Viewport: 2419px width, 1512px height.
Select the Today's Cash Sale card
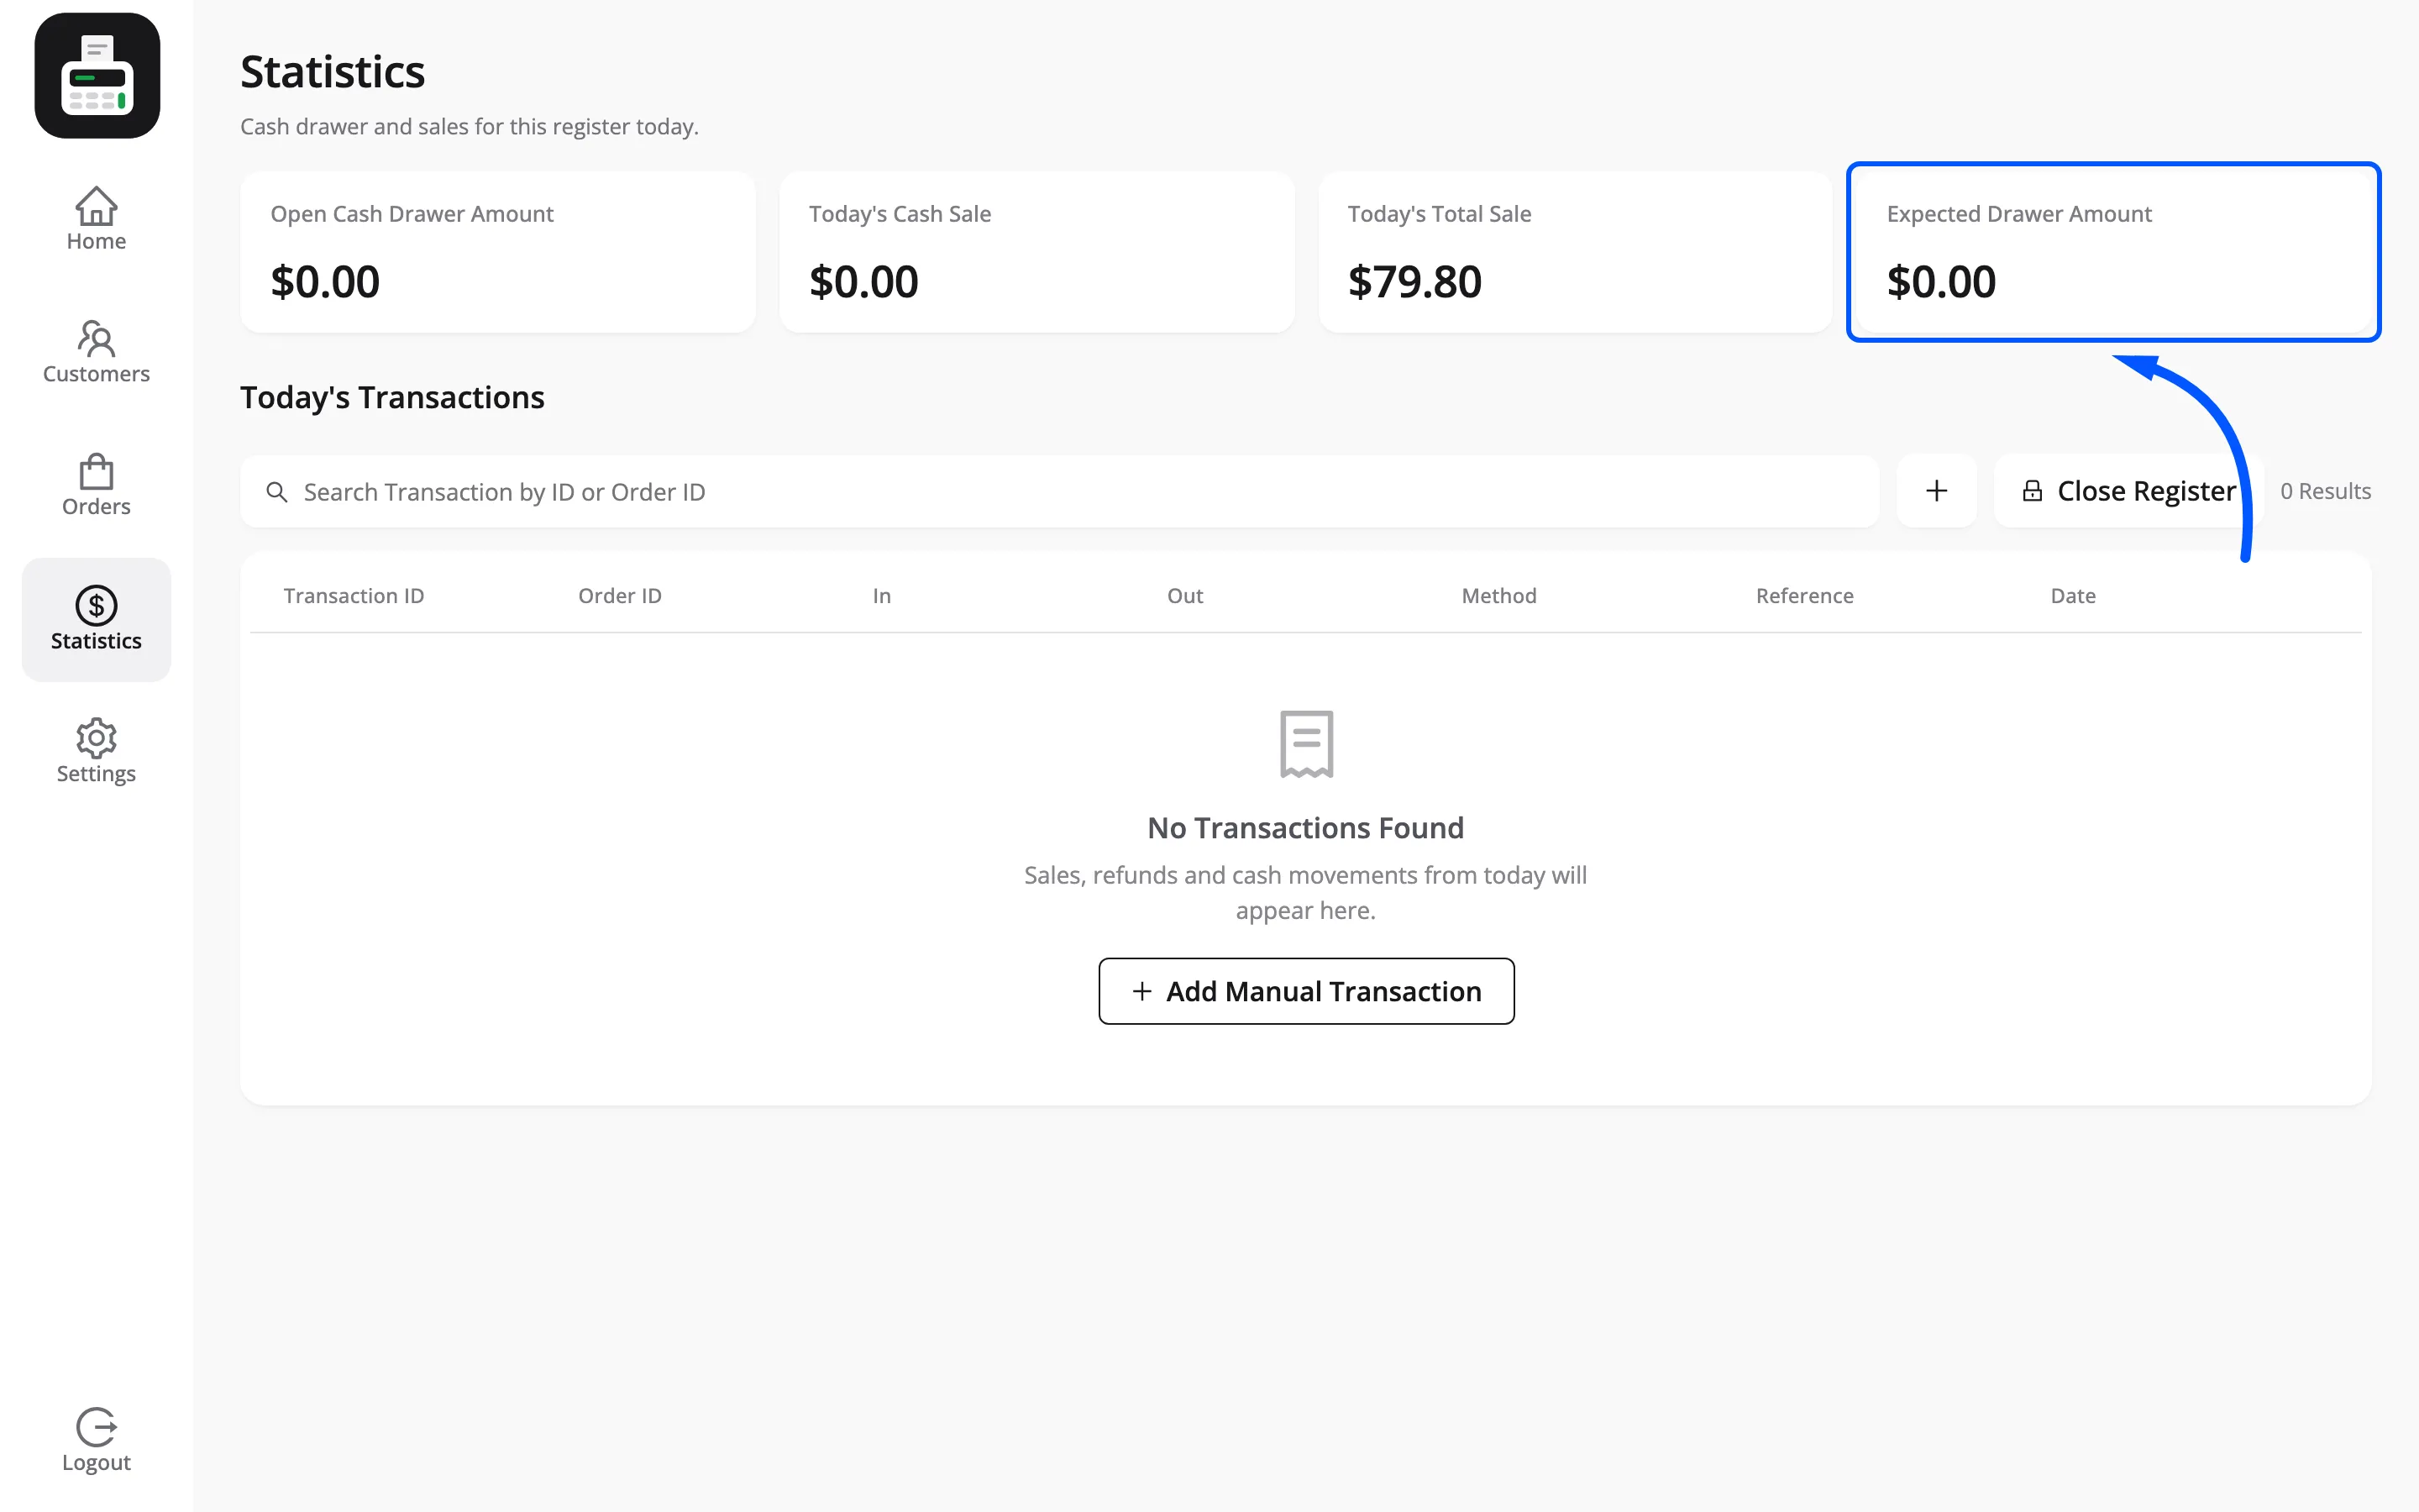1036,252
